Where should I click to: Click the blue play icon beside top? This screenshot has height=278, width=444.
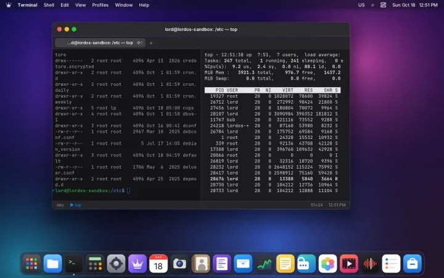[x=72, y=205]
